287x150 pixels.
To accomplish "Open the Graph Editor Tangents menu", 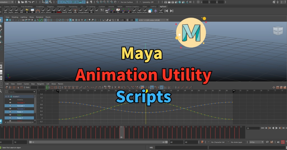I will tap(40, 84).
